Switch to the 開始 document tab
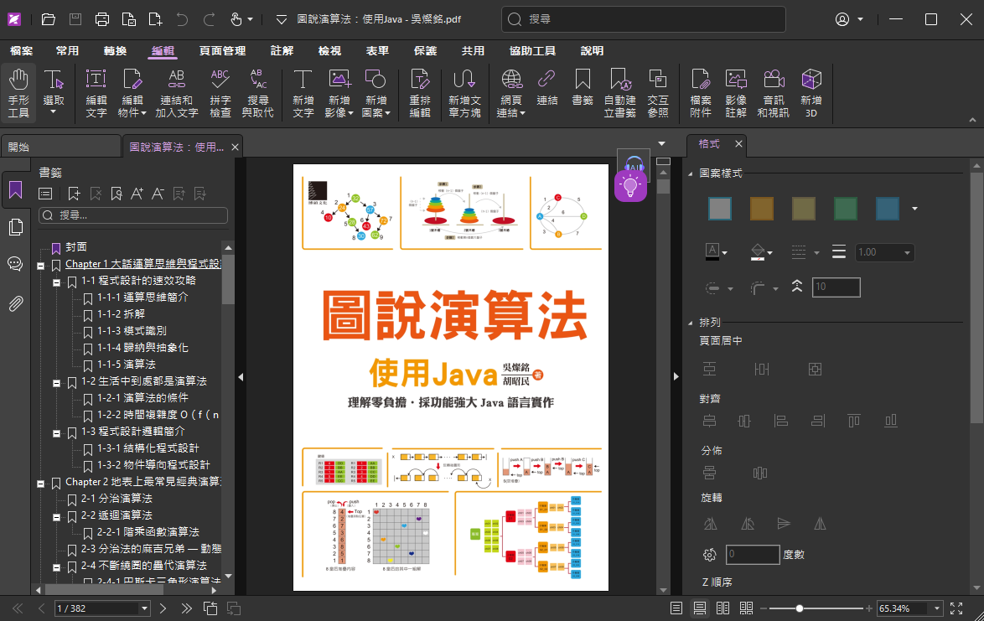Viewport: 984px width, 621px height. tap(59, 147)
